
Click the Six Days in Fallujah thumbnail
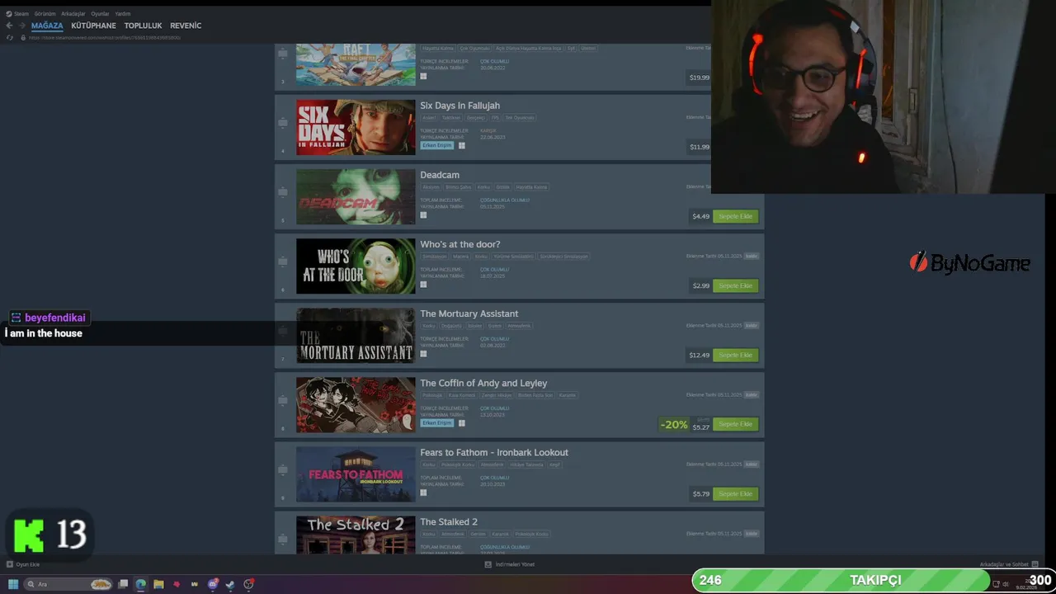356,127
